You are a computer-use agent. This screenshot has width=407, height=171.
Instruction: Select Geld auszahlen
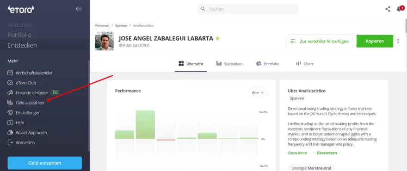(30, 103)
